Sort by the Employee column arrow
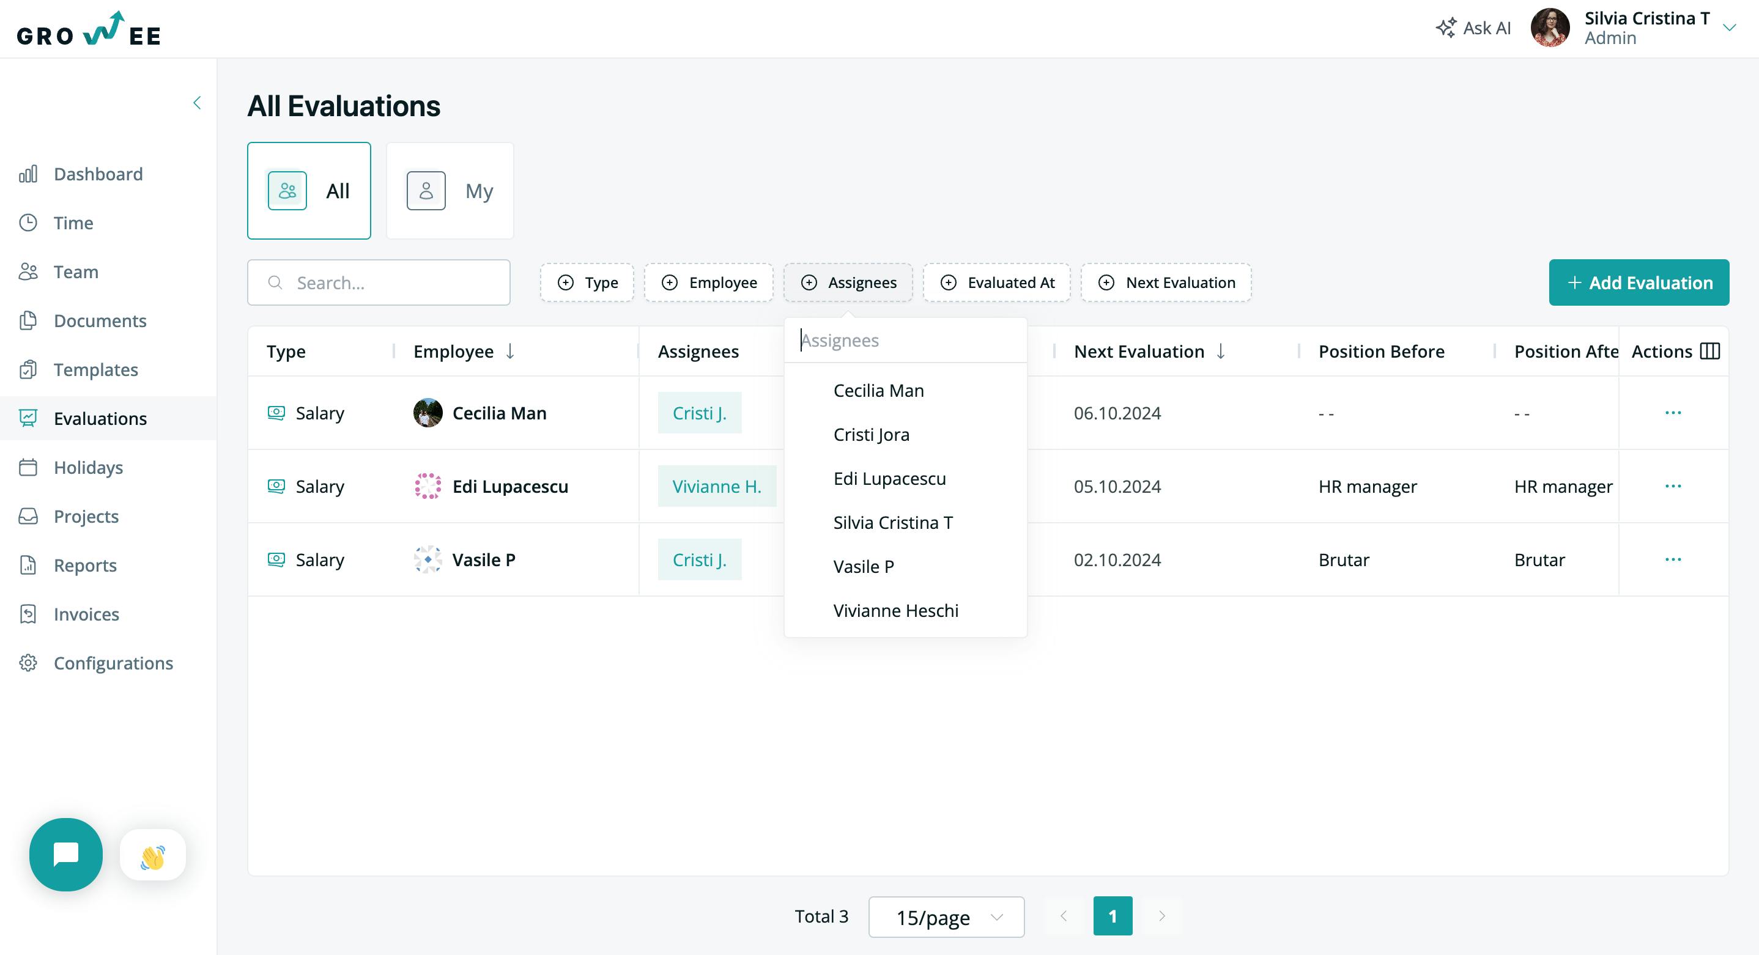1759x955 pixels. click(x=510, y=351)
